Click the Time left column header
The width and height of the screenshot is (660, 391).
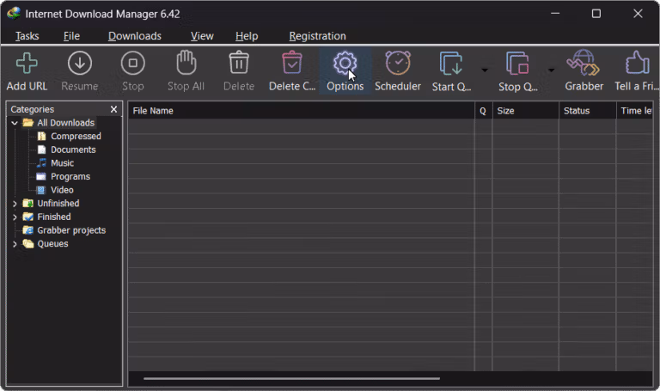(635, 111)
